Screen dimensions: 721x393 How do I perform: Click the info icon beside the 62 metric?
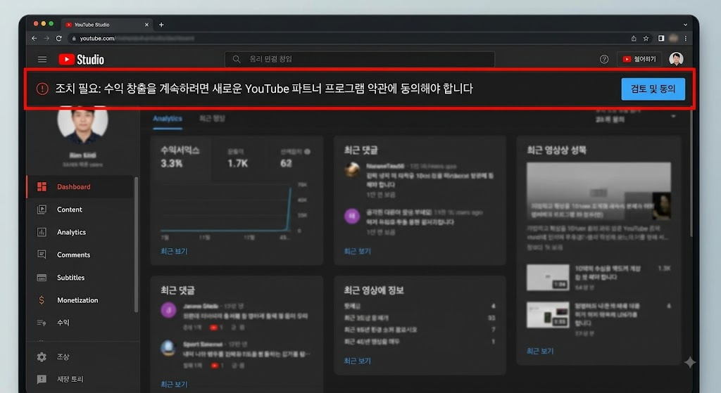(307, 152)
